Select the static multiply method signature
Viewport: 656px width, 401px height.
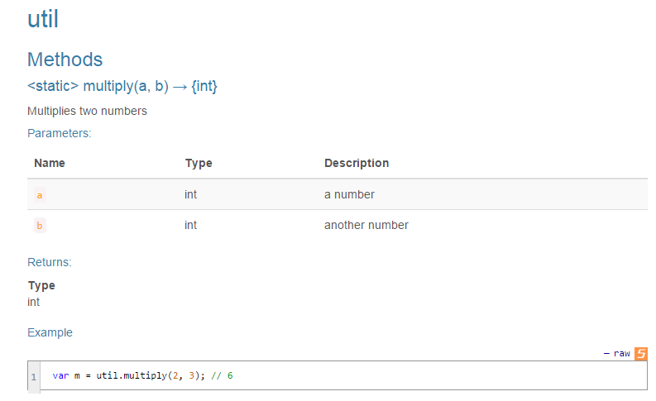coord(122,86)
